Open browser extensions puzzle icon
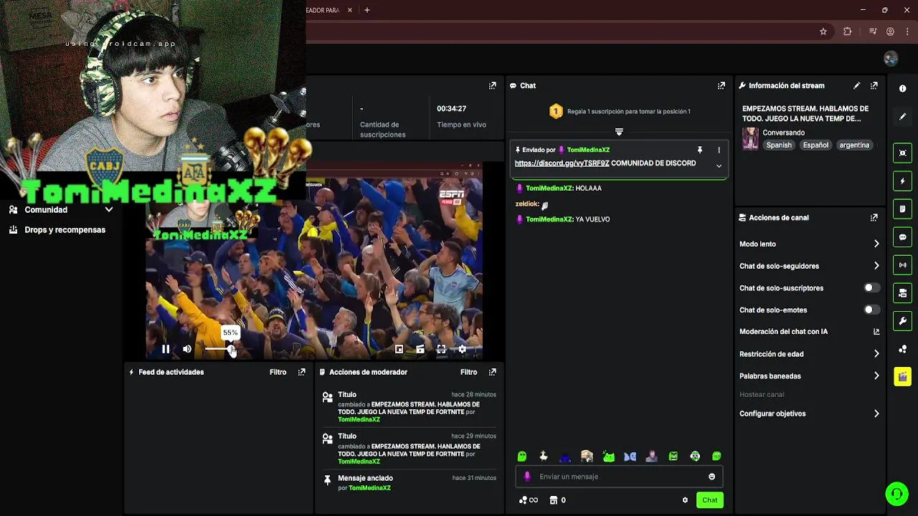Screen dimensions: 918x516 [847, 32]
